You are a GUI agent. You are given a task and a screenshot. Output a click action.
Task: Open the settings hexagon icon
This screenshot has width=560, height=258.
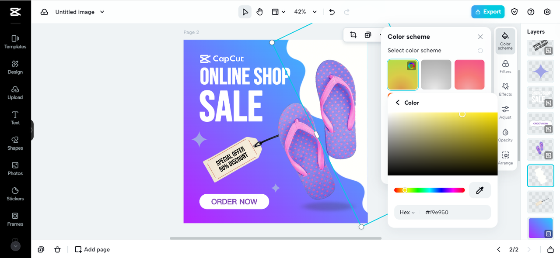(547, 12)
